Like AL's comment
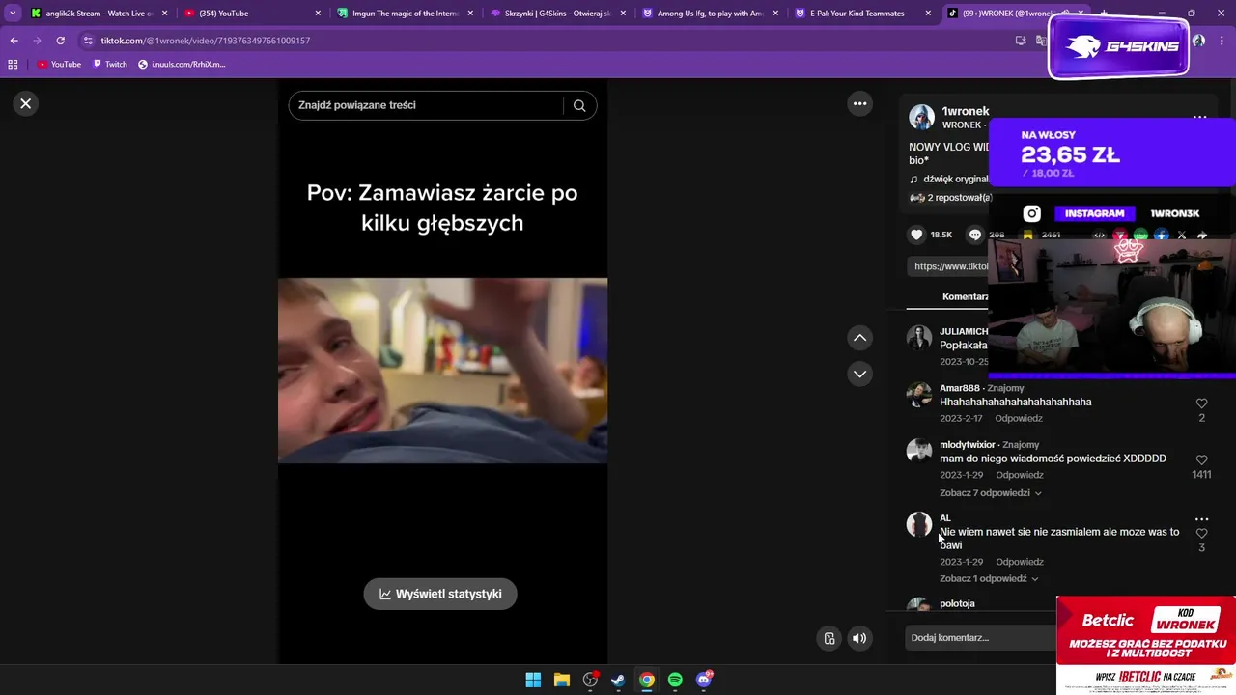This screenshot has width=1236, height=695. (x=1201, y=533)
